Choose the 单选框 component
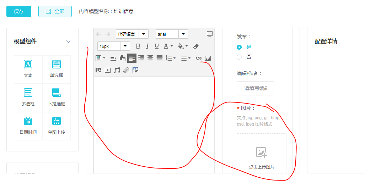This screenshot has height=183, width=365. point(57,69)
